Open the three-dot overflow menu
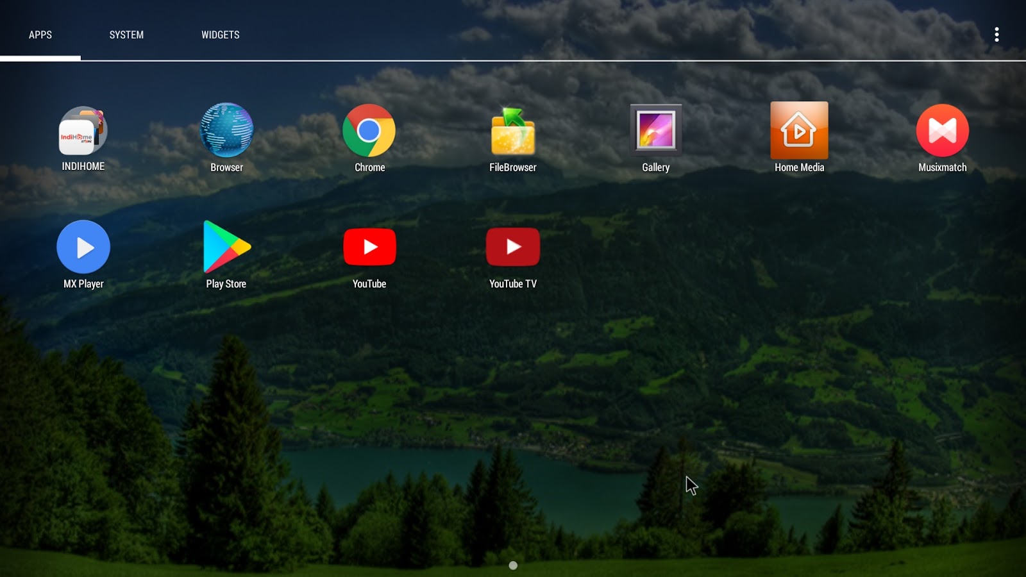This screenshot has height=577, width=1026. point(997,35)
